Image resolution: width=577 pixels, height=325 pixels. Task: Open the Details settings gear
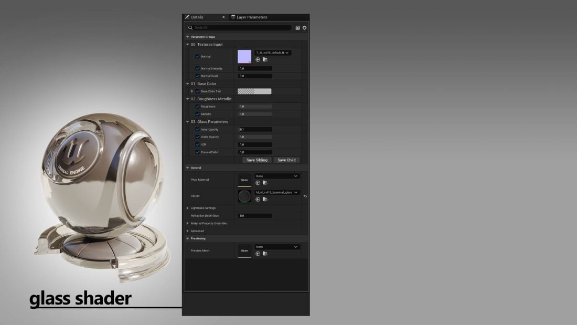pyautogui.click(x=304, y=28)
